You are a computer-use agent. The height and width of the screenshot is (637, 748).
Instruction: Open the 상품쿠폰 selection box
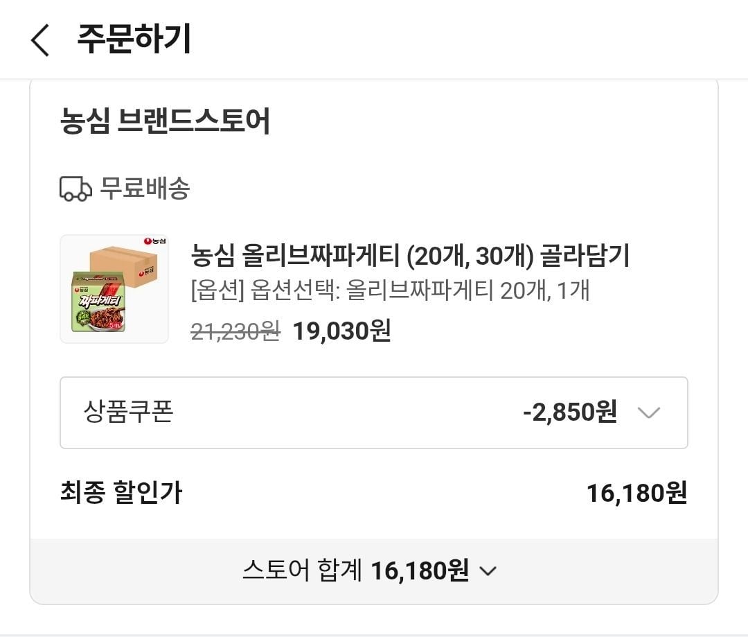(373, 412)
